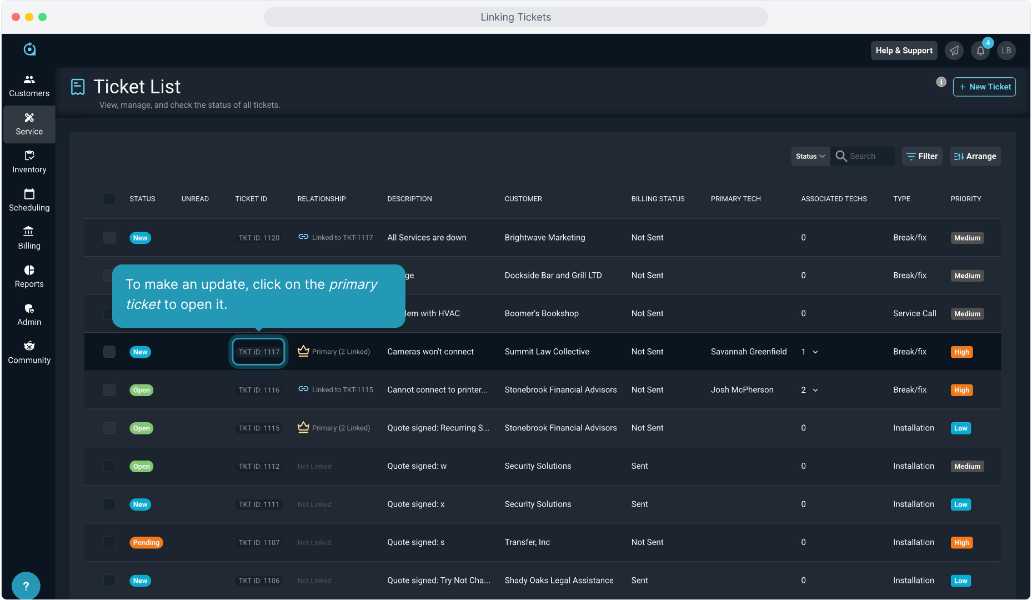
Task: Click the High priority badge on ticket 1107
Action: pos(961,543)
